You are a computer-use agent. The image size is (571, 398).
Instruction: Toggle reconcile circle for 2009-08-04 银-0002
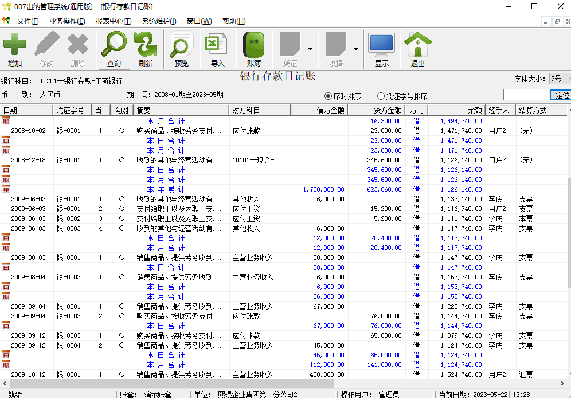pyautogui.click(x=122, y=276)
